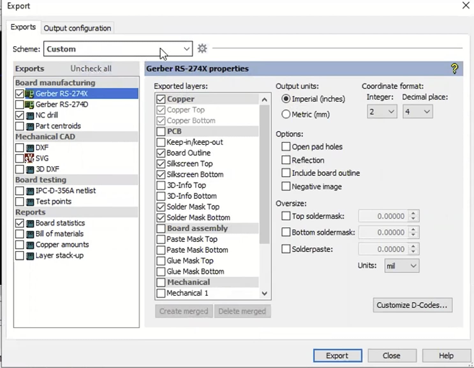Click the Export button
474x368 pixels.
[x=337, y=356]
